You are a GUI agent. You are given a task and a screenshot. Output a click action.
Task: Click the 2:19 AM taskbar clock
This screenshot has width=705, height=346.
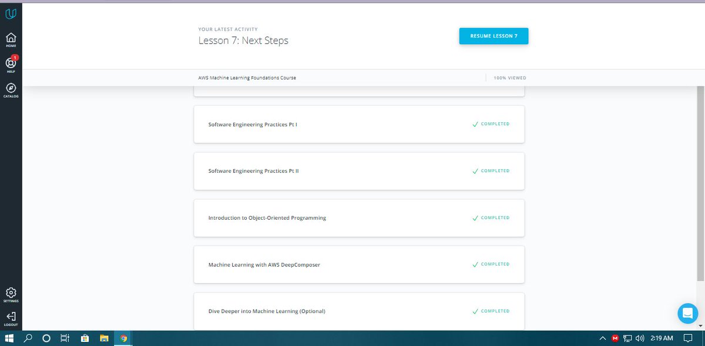[662, 338]
